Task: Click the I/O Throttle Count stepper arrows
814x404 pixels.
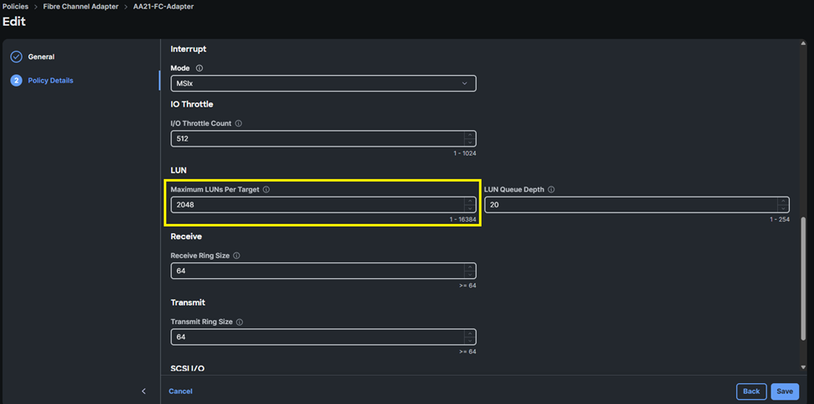Action: 470,139
